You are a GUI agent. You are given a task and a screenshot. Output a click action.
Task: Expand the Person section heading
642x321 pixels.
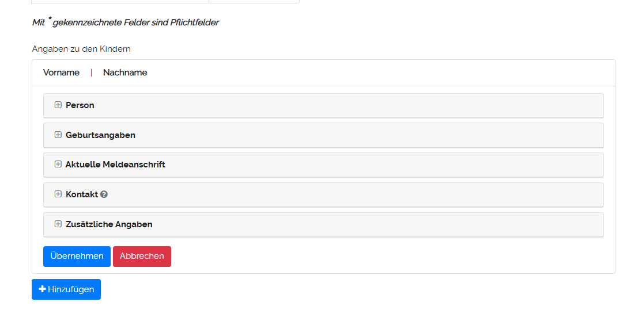80,105
